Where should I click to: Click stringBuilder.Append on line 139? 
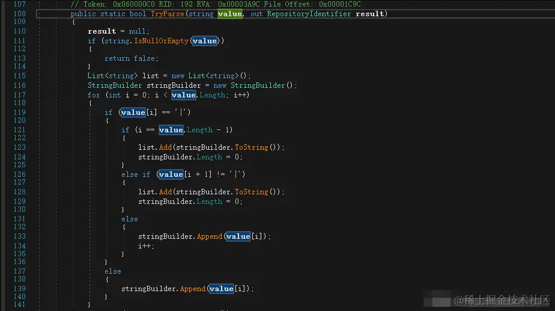163,289
